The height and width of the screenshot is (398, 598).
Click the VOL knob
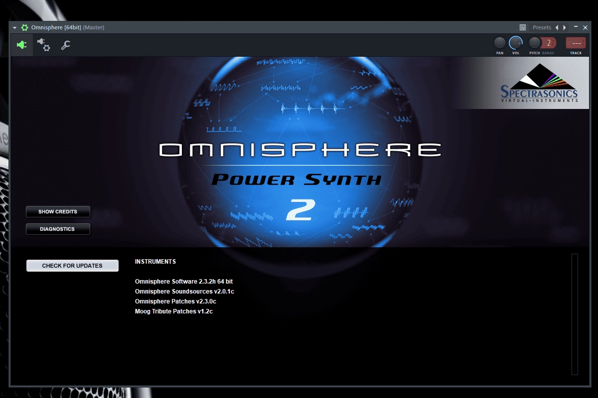point(516,43)
